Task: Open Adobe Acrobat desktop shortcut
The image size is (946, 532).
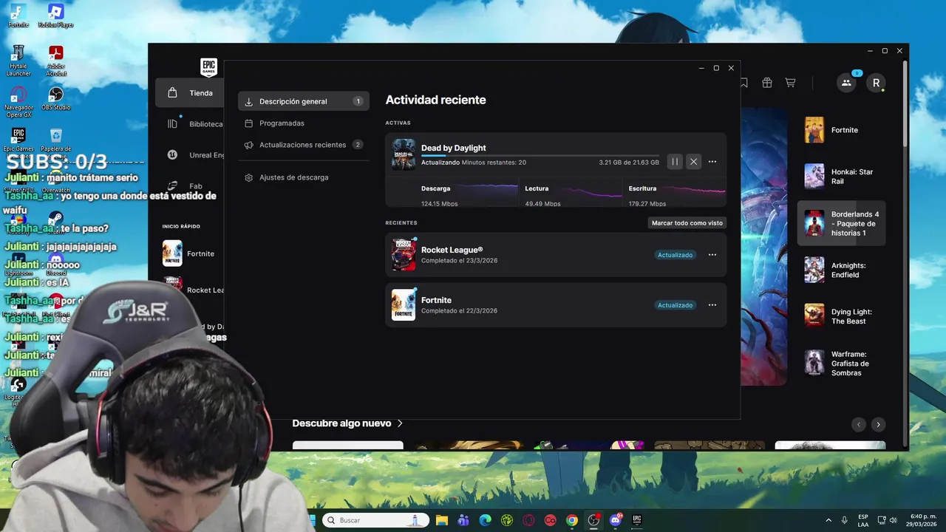Action: pyautogui.click(x=55, y=61)
